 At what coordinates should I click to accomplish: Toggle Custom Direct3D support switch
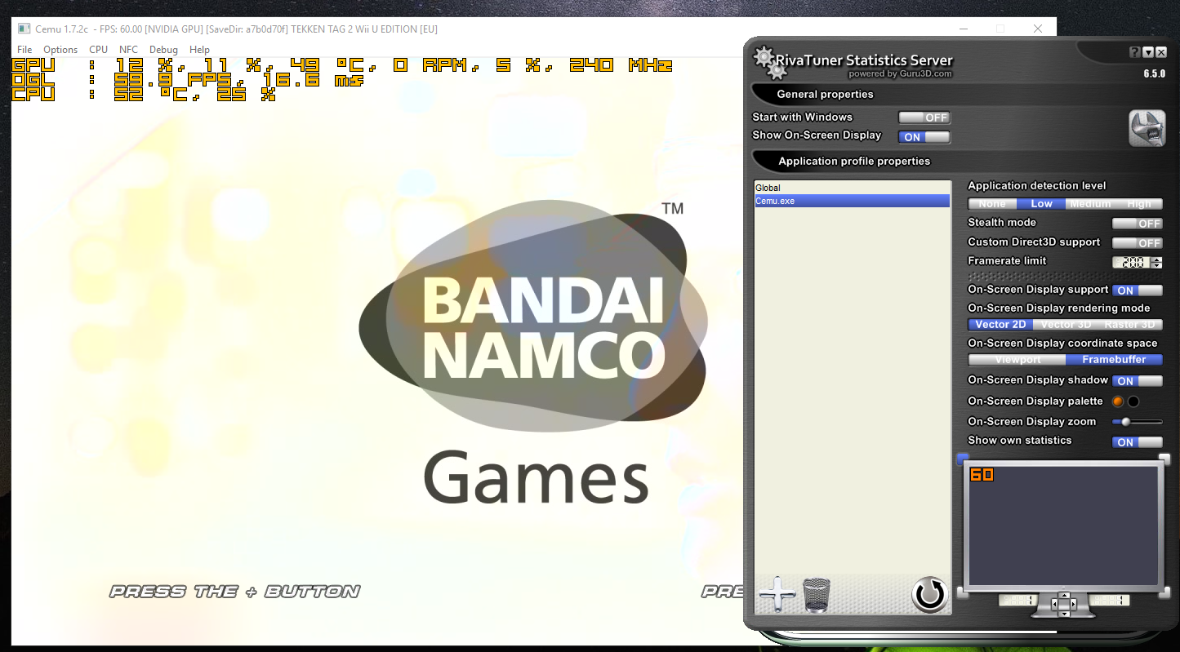(x=1138, y=242)
